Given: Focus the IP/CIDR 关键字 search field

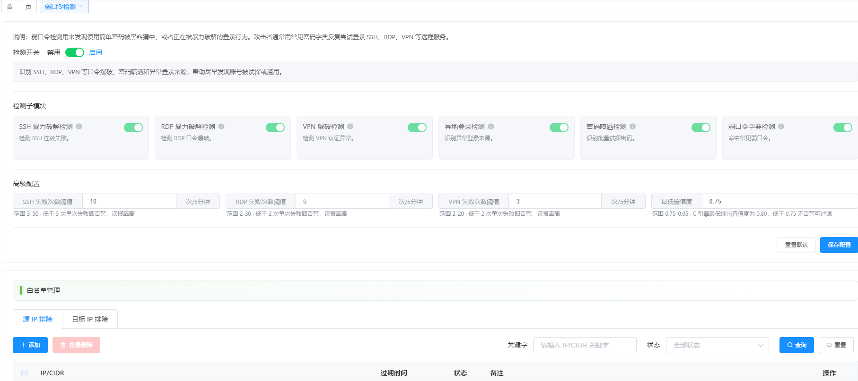Looking at the screenshot, I should pyautogui.click(x=585, y=345).
